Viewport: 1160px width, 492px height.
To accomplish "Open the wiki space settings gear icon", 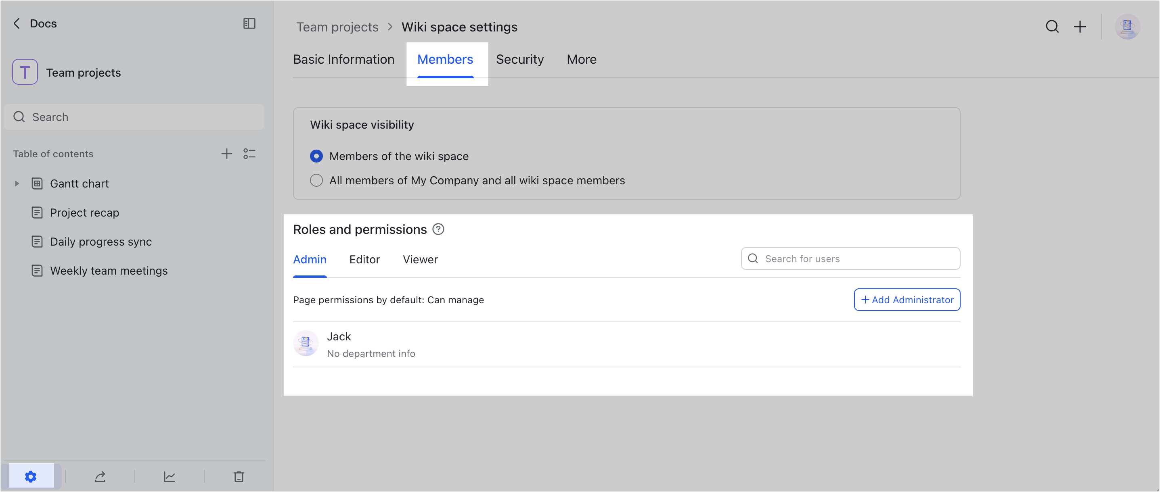I will tap(31, 477).
